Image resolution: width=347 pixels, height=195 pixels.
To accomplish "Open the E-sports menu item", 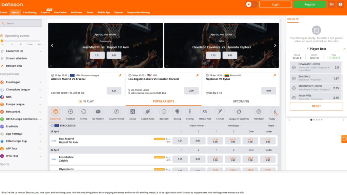I will 45,13.
